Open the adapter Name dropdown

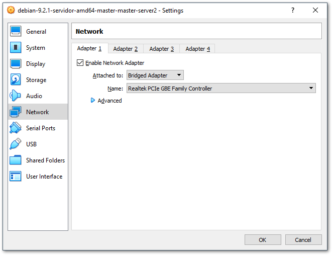220,89
